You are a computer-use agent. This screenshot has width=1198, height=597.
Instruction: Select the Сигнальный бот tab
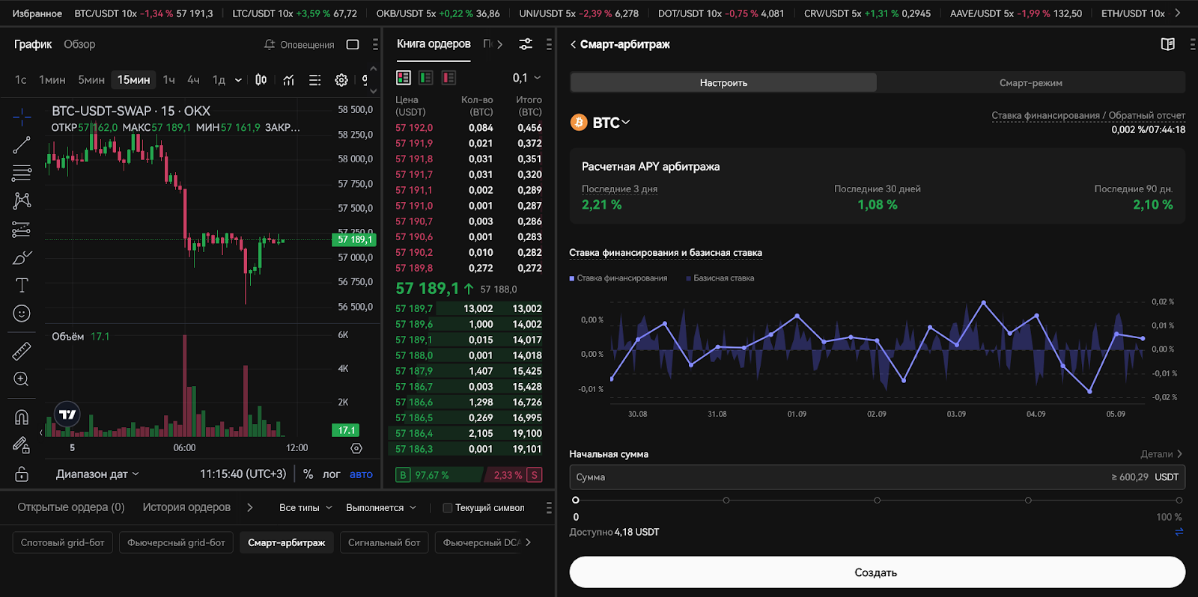384,542
